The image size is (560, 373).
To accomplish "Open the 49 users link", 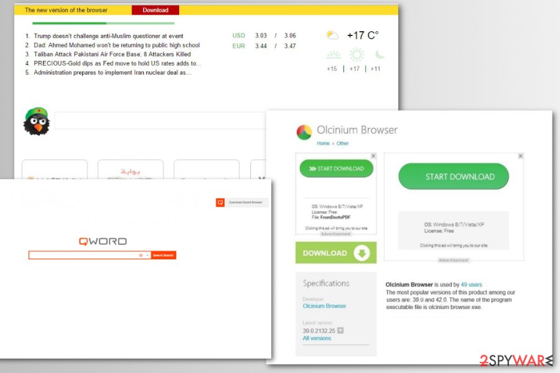I will coord(472,285).
